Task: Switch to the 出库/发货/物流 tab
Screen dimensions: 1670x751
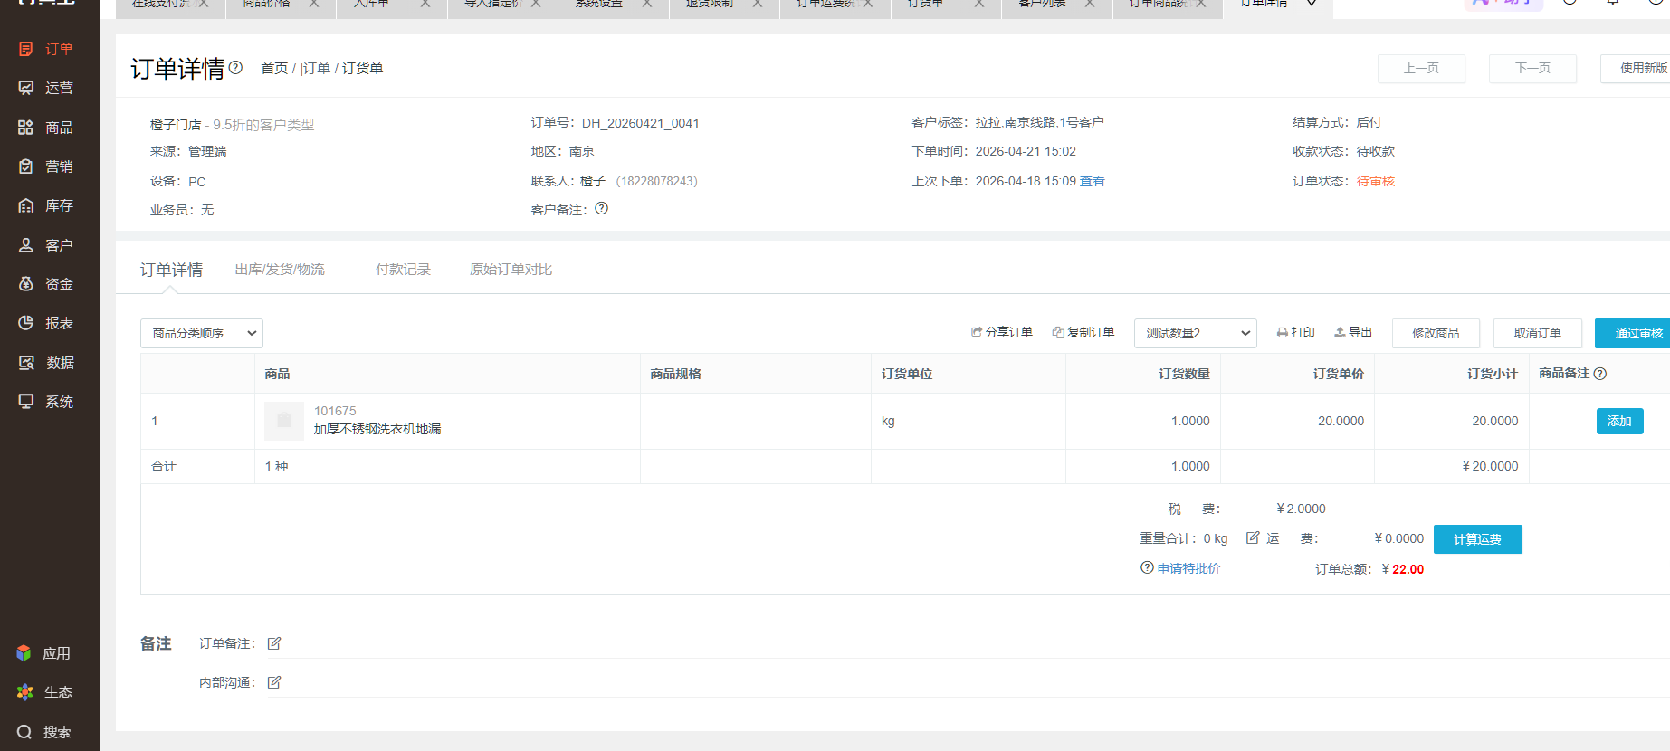Action: 280,270
